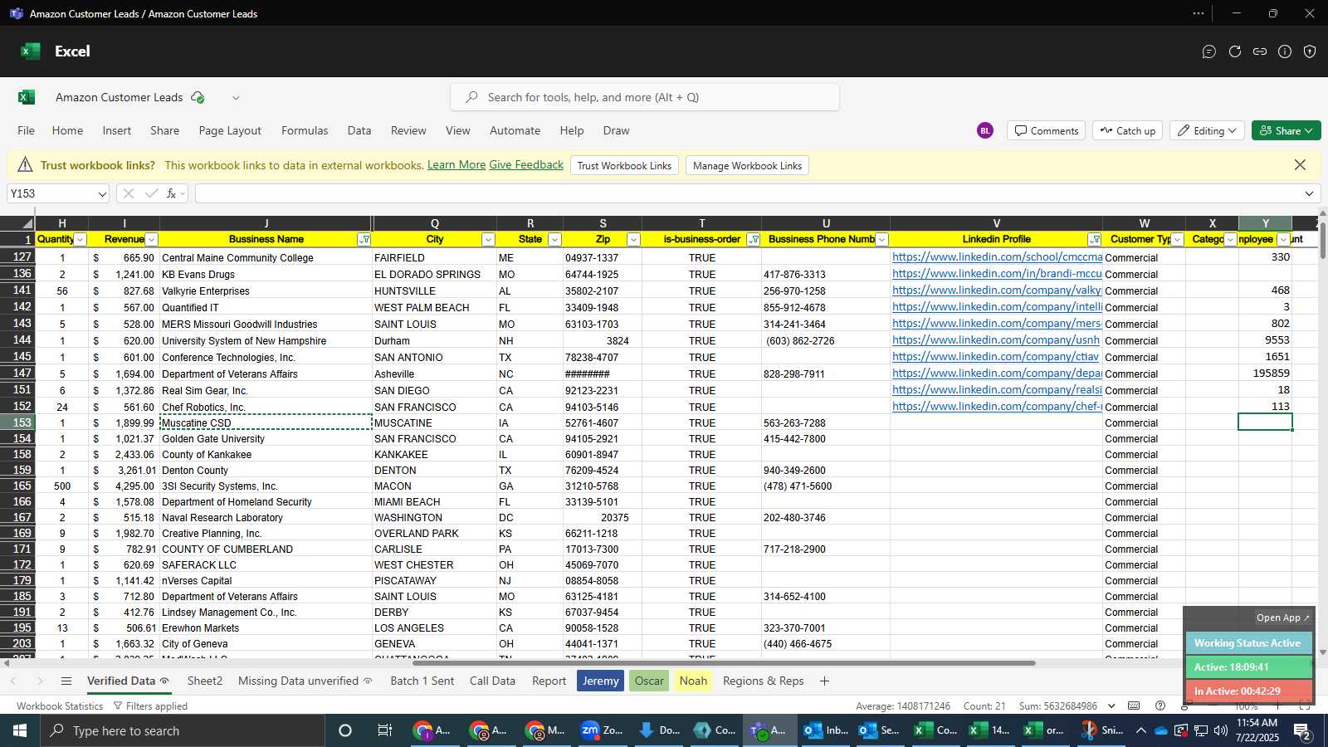Open filter dropdown for State column
The width and height of the screenshot is (1328, 747).
[x=554, y=240]
